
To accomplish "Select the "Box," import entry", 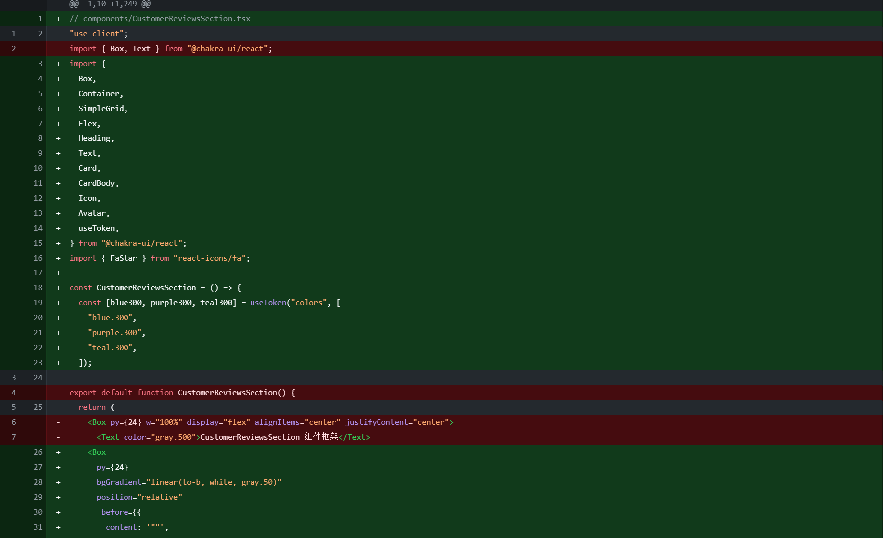I will 87,79.
